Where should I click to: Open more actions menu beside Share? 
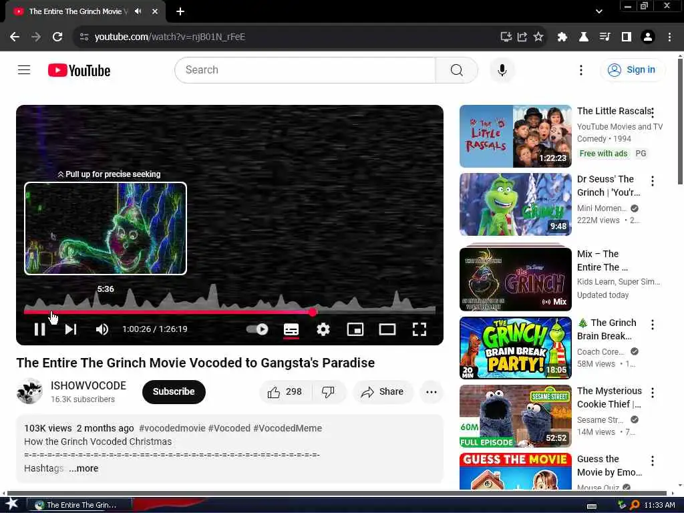[x=432, y=391]
